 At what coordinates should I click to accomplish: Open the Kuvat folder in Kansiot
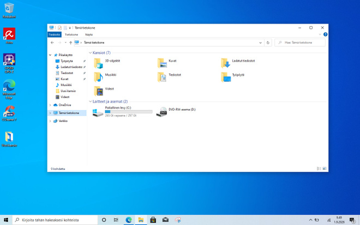(x=167, y=63)
